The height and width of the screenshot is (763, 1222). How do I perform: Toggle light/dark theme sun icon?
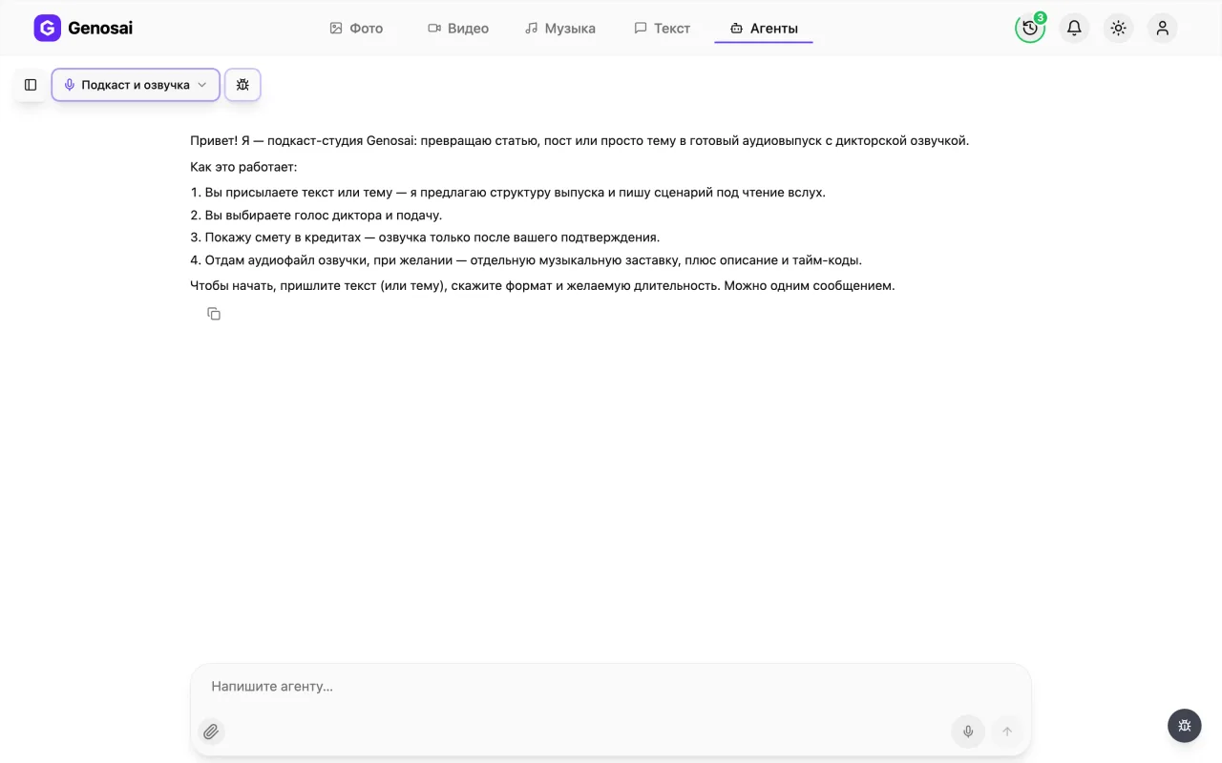(1118, 29)
